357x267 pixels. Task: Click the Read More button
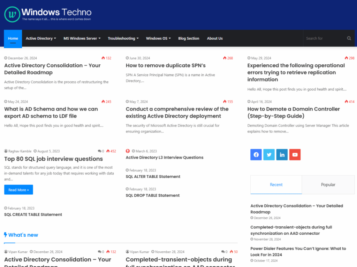click(18, 189)
